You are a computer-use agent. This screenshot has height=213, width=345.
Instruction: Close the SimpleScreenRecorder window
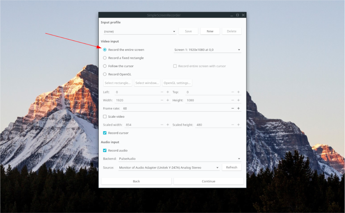tap(243, 15)
